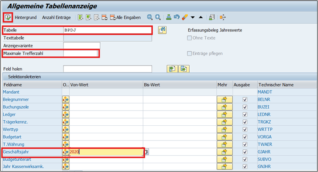Click the blue undo arrow toolbar icon
The height and width of the screenshot is (172, 318).
(x=176, y=17)
